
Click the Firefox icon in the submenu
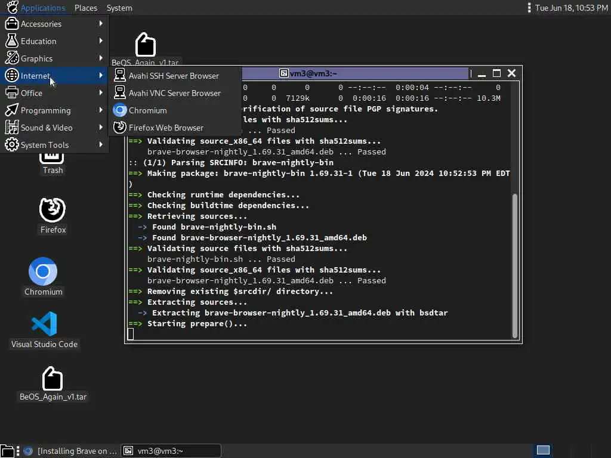(x=119, y=128)
